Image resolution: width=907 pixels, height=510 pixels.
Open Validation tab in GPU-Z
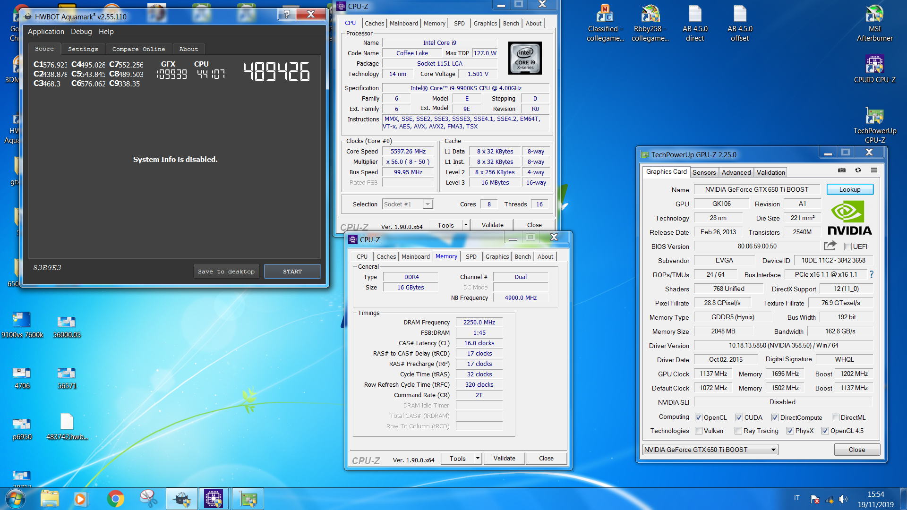[x=770, y=172]
